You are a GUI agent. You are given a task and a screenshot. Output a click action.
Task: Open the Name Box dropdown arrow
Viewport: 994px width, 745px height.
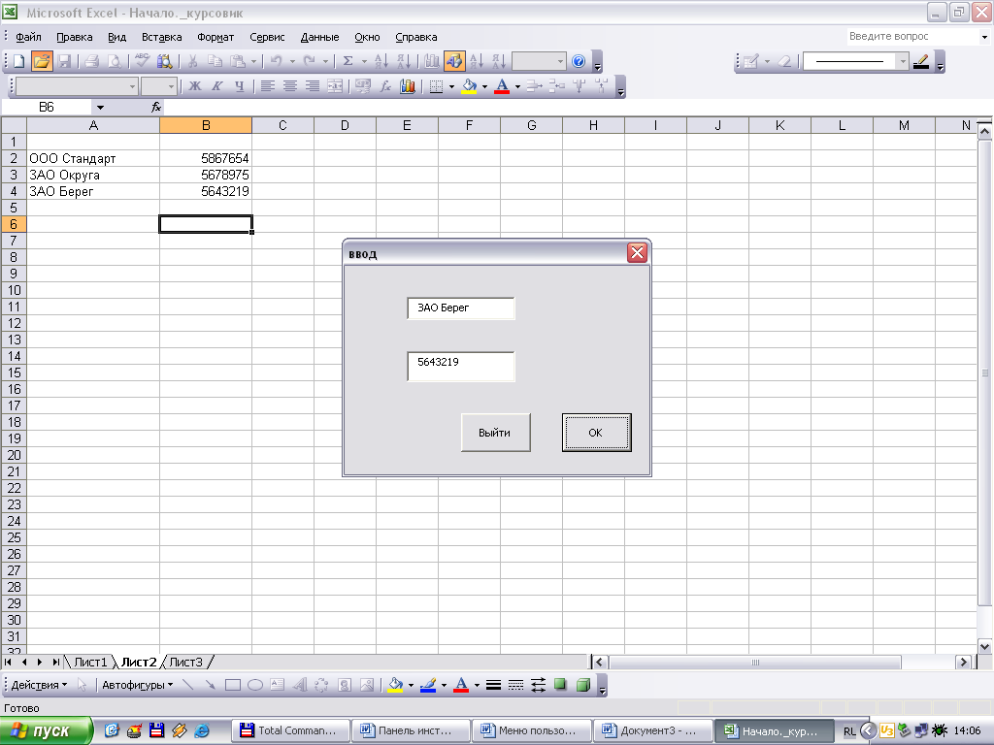click(x=100, y=107)
